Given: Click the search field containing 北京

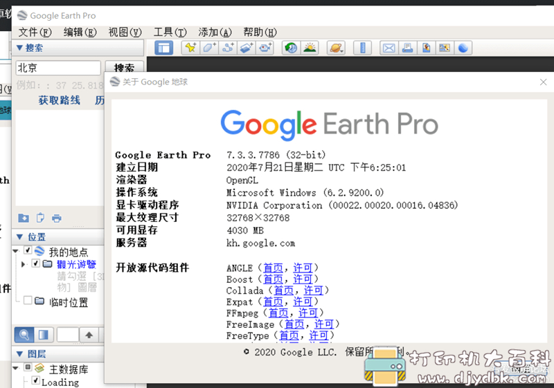Looking at the screenshot, I should point(58,68).
